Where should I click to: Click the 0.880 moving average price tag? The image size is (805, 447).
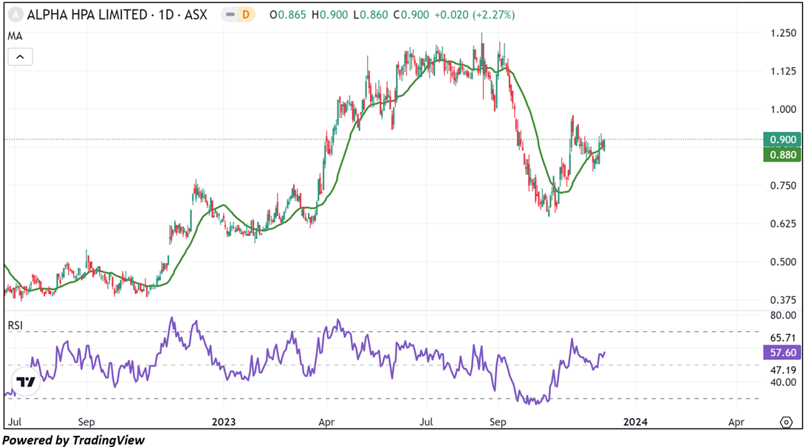coord(782,155)
